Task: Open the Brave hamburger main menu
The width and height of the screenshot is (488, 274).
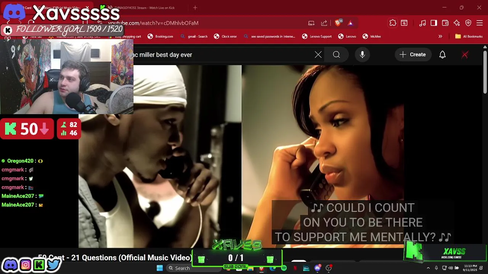Action: 480,23
